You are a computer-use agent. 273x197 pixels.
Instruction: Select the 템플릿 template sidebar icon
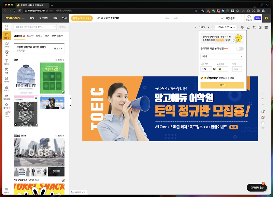click(6, 36)
